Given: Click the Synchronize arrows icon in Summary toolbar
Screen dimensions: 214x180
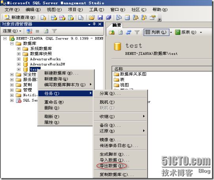Looking at the screenshot, I should [x=129, y=32].
